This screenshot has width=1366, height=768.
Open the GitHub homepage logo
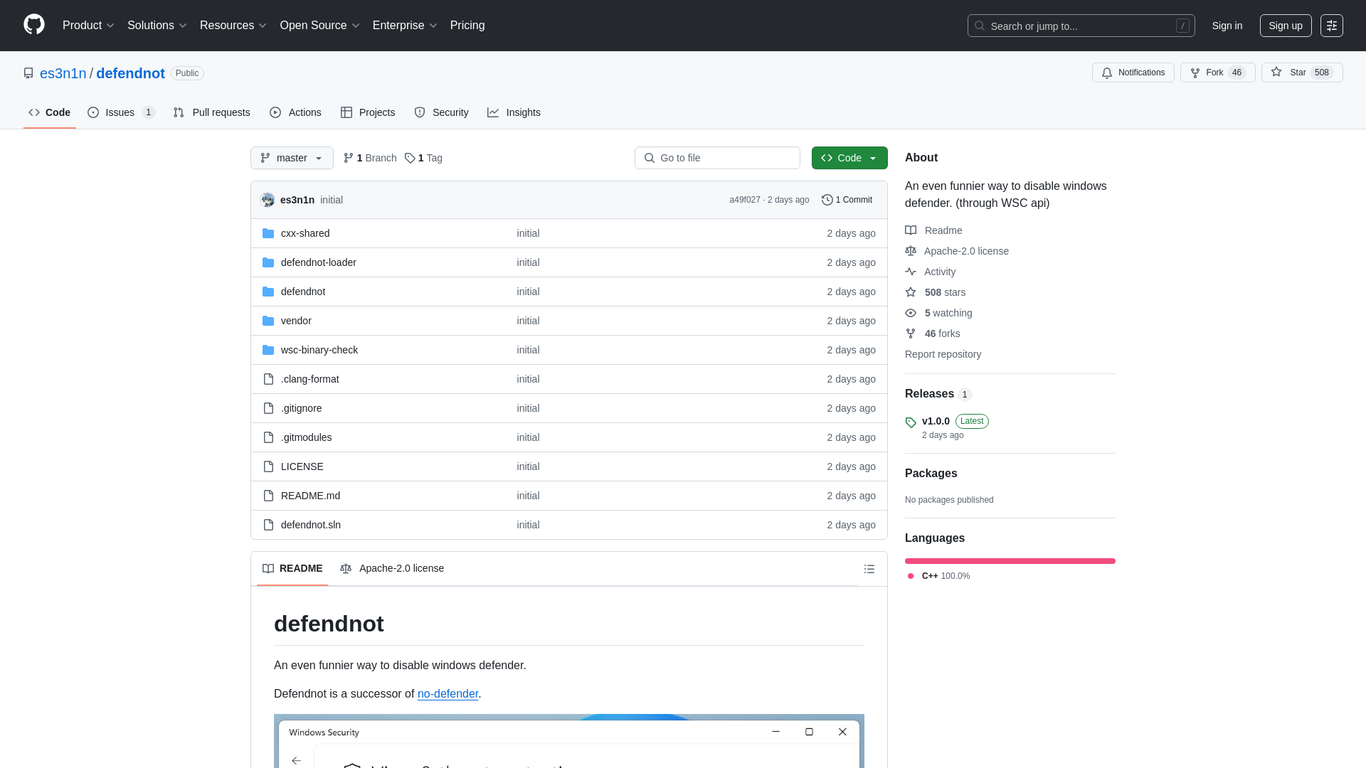click(34, 25)
